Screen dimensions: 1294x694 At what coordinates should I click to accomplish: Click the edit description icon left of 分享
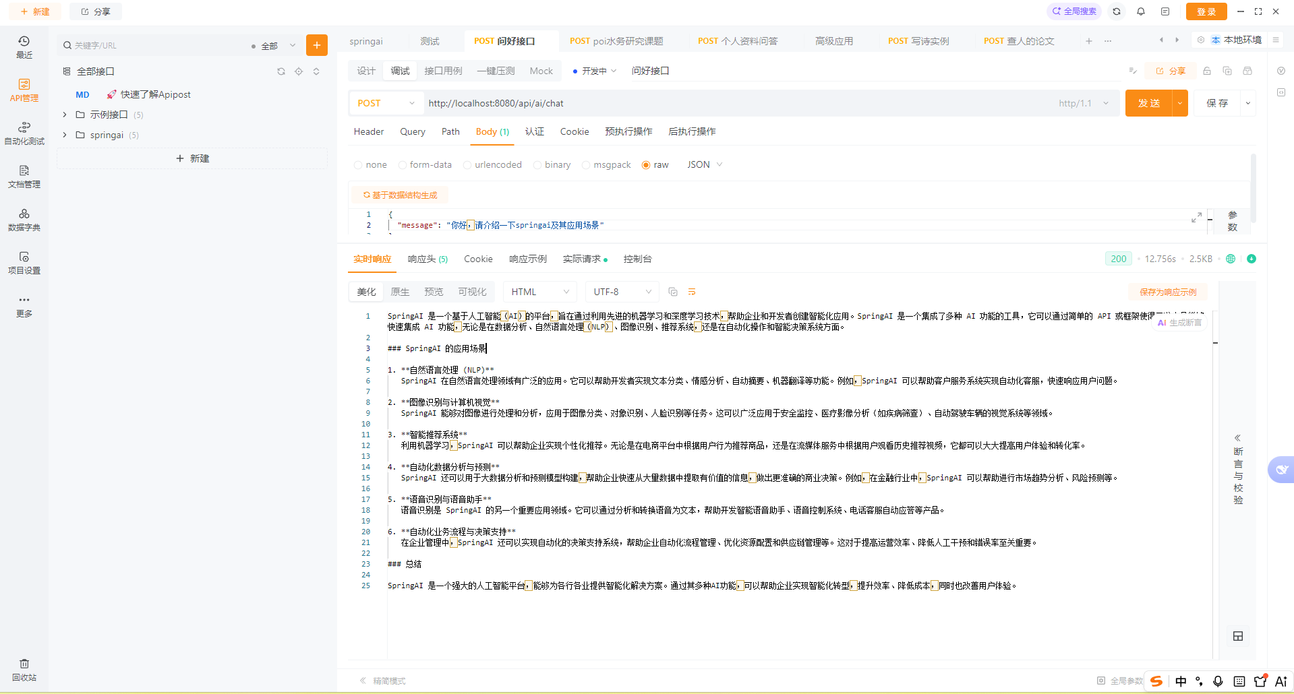[x=1133, y=71]
